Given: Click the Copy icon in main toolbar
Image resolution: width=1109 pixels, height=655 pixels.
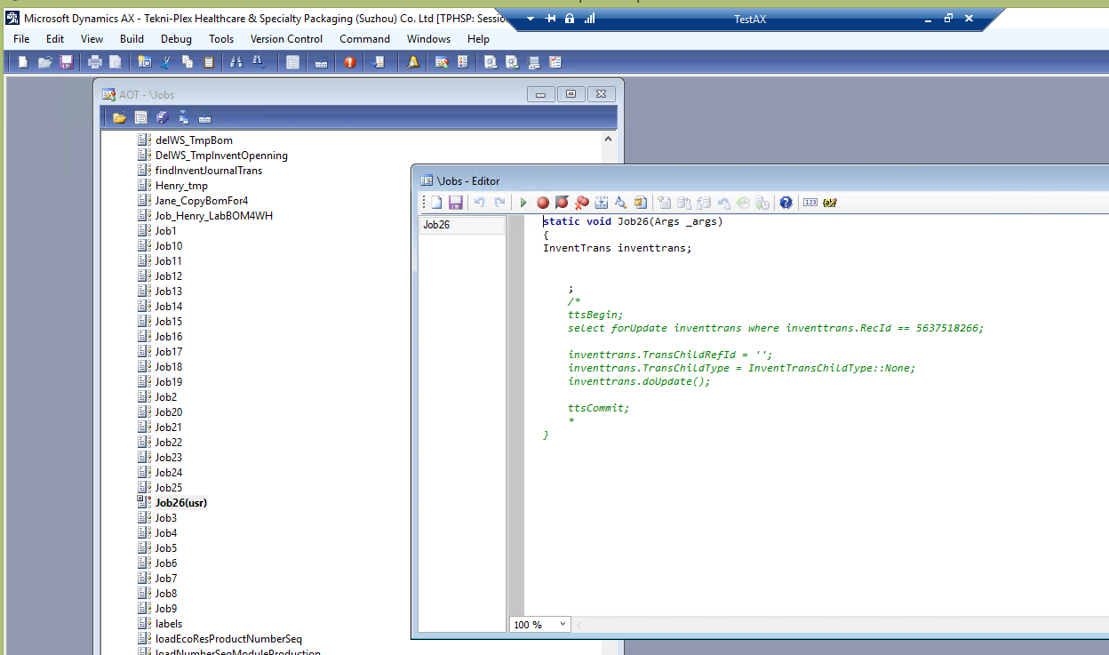Looking at the screenshot, I should click(187, 62).
